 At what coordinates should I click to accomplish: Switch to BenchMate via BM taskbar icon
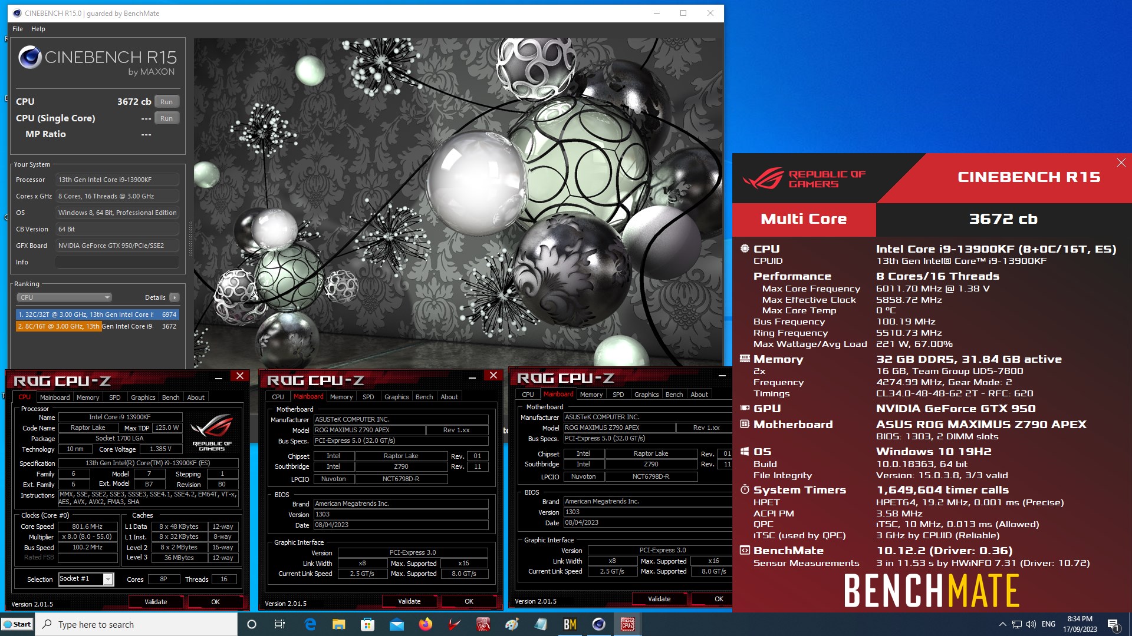(570, 624)
